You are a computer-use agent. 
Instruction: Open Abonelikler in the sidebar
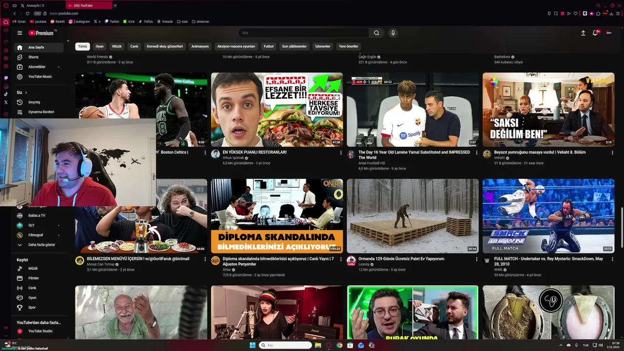[39, 67]
